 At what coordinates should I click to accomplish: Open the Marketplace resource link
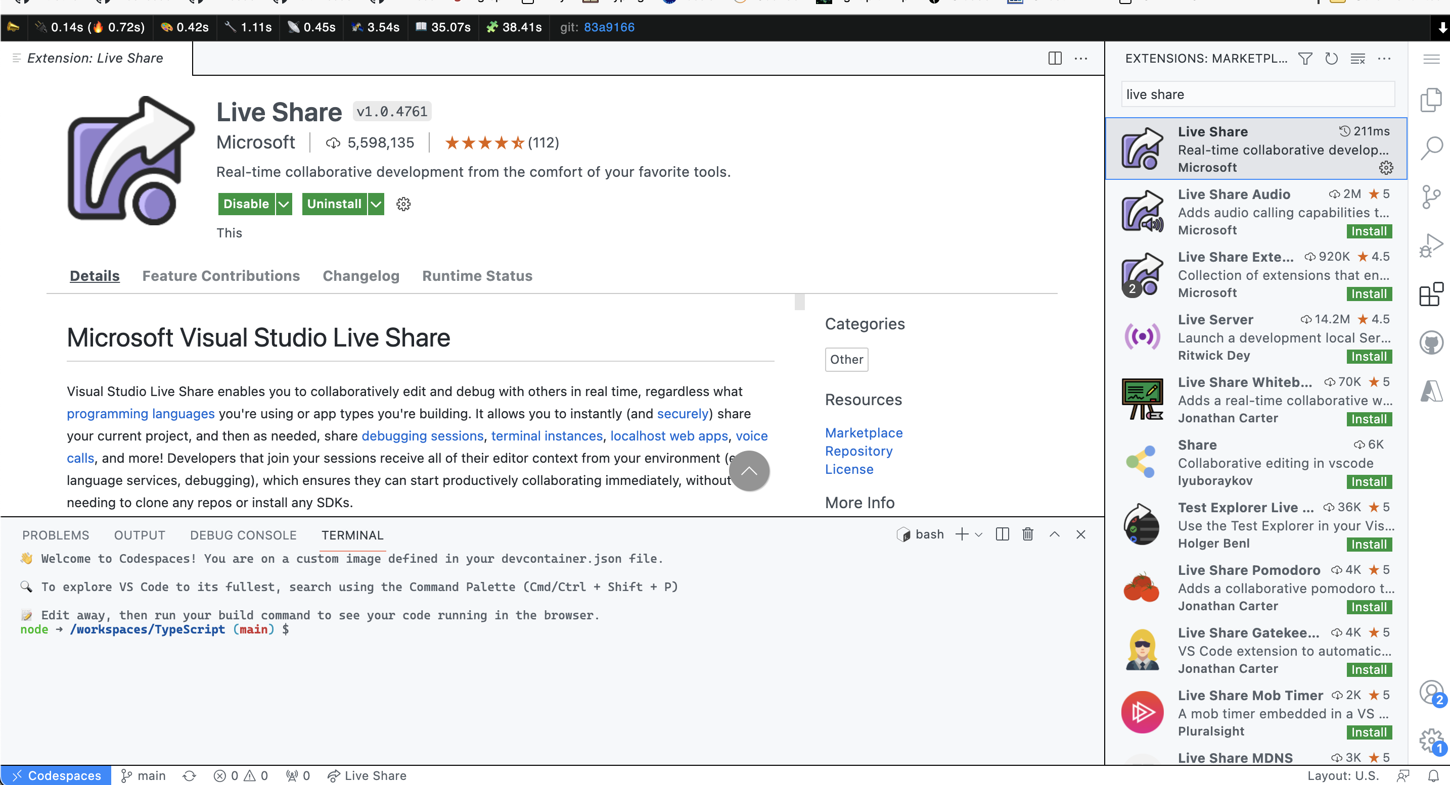[864, 432]
